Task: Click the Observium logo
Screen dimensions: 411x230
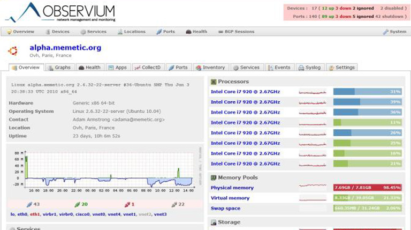Action: tap(60, 12)
